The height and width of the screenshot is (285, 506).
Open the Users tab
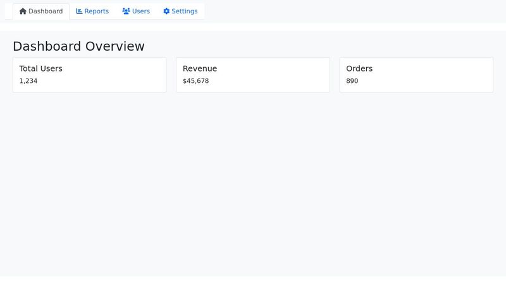pyautogui.click(x=140, y=11)
